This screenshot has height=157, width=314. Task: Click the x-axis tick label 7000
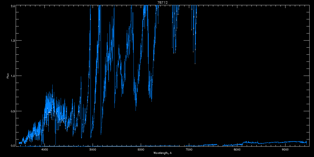click(189, 149)
